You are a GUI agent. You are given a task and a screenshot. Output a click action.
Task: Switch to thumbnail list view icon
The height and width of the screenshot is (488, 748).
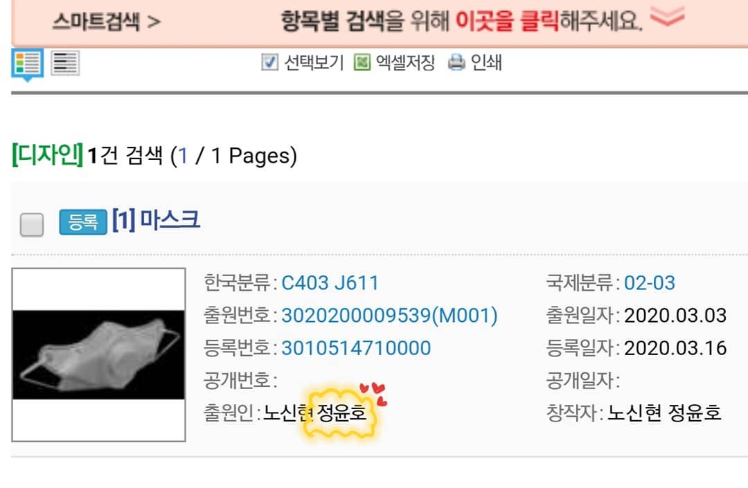27,64
